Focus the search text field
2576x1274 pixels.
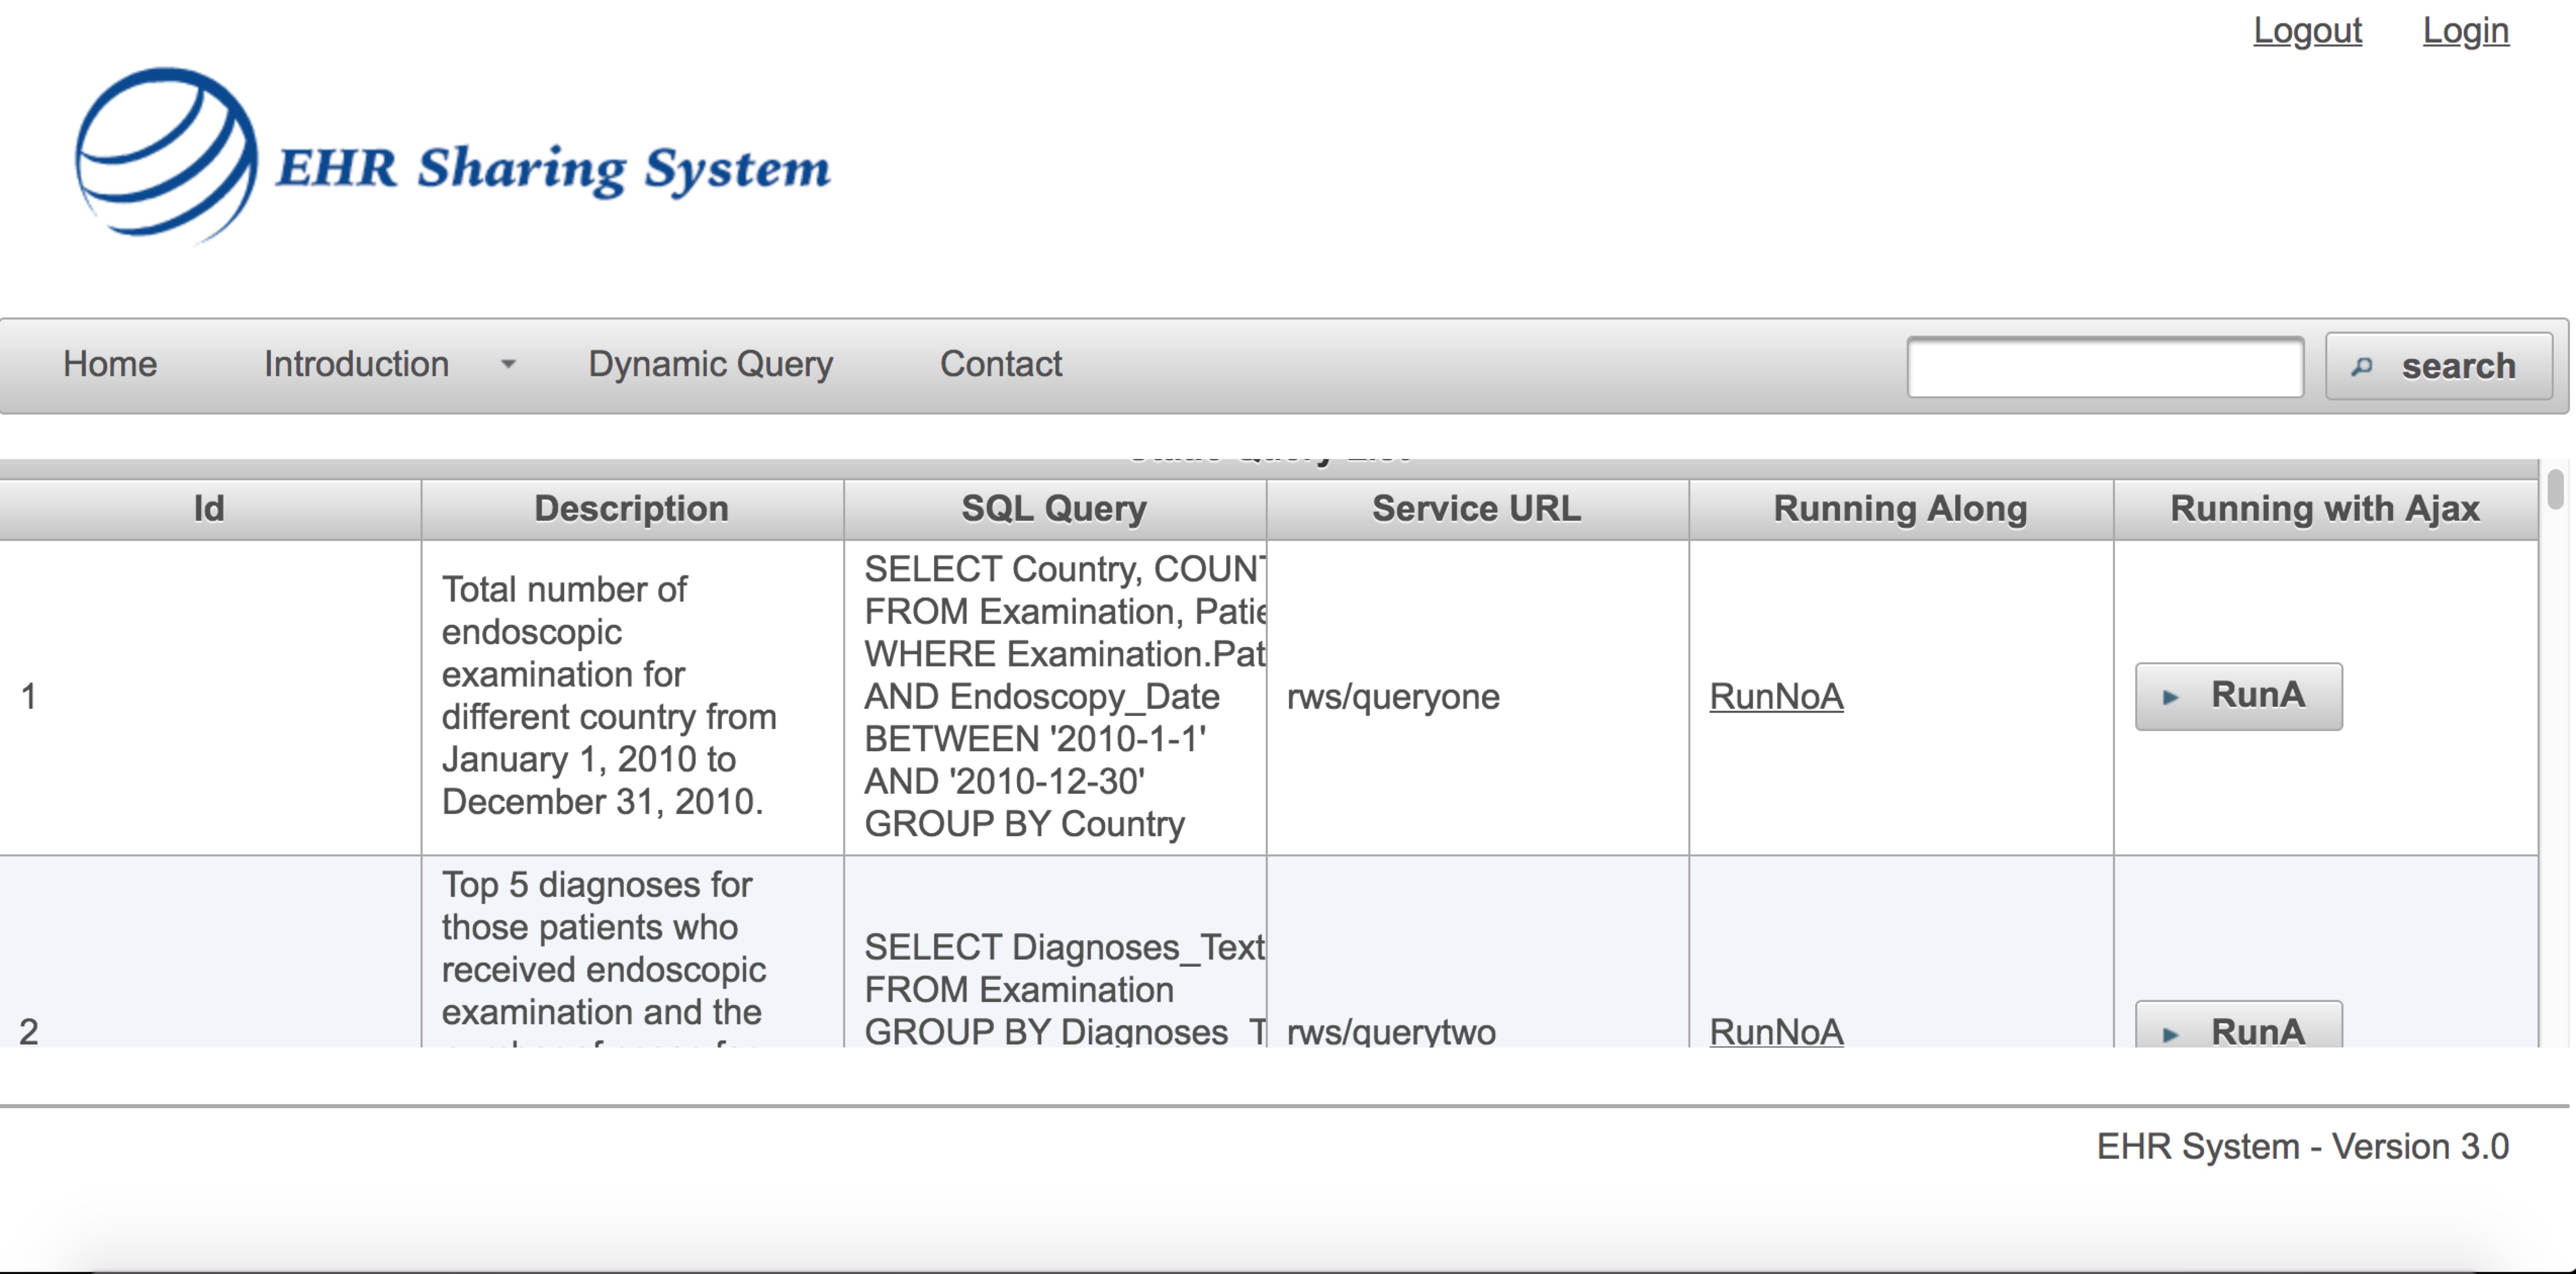pyautogui.click(x=2105, y=366)
